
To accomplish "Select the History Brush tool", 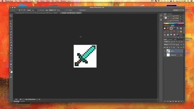I will pos(11,40).
